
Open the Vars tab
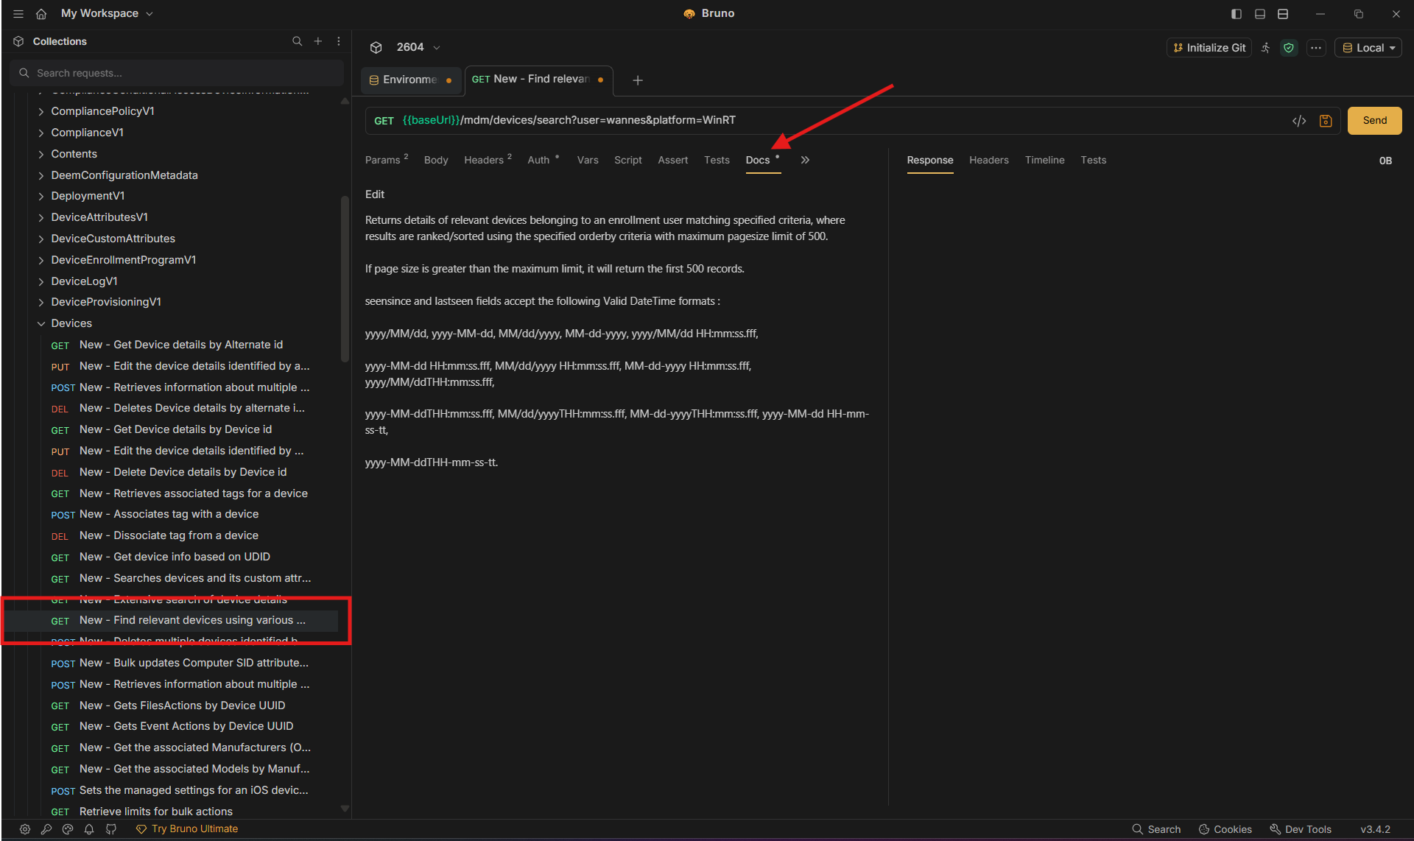click(588, 160)
